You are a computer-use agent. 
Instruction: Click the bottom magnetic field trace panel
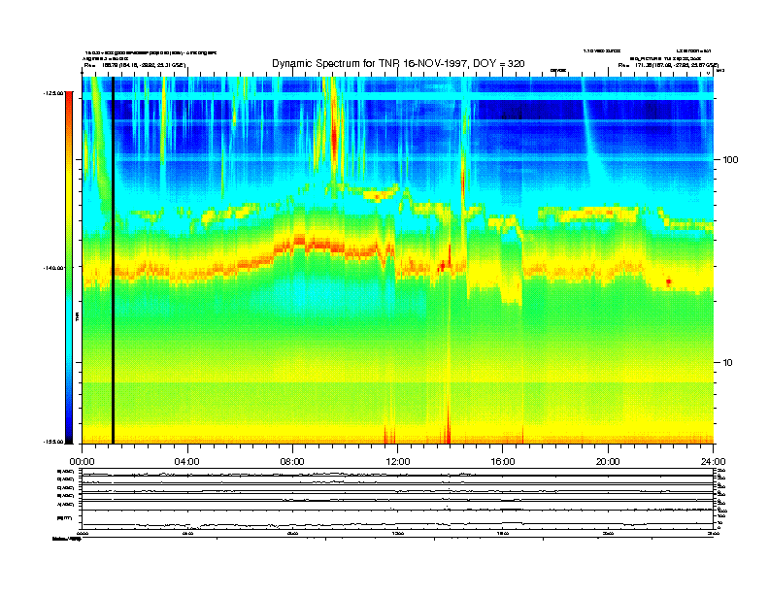coord(397,519)
